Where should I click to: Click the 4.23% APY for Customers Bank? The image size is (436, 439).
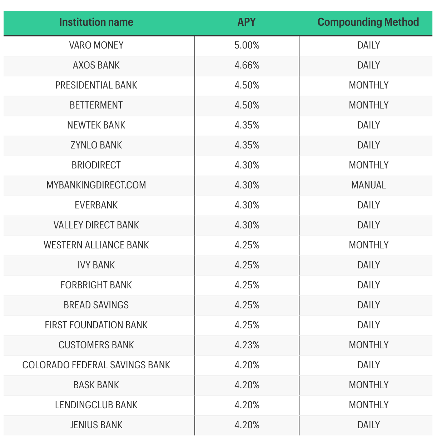coord(247,345)
